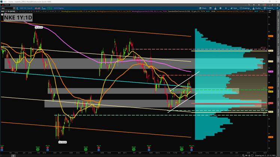Click the Studies button

[257, 8]
